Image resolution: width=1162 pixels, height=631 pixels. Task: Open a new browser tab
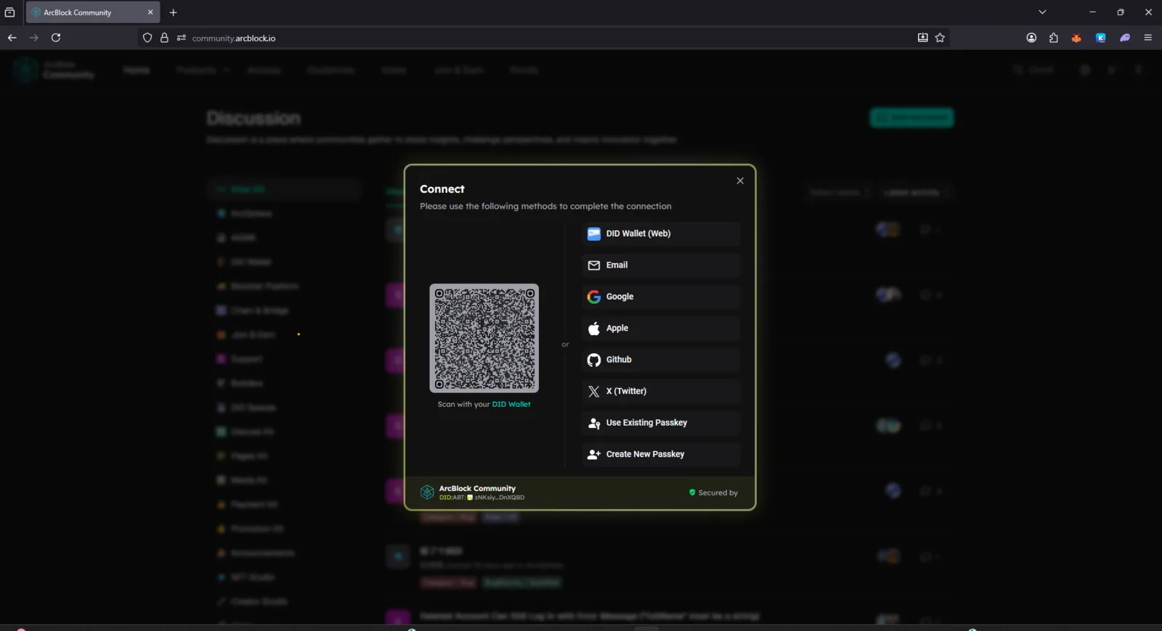[173, 12]
